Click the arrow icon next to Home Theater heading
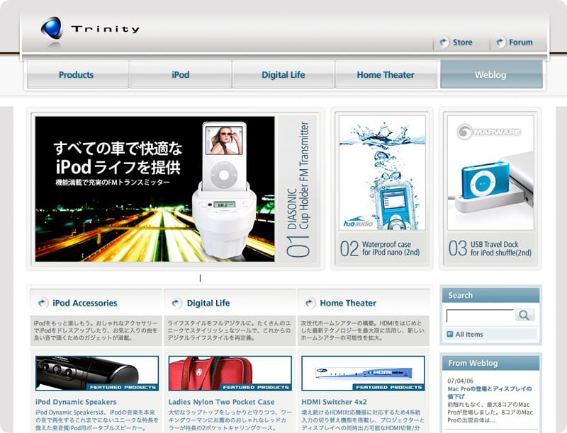The width and height of the screenshot is (567, 433). [x=309, y=303]
